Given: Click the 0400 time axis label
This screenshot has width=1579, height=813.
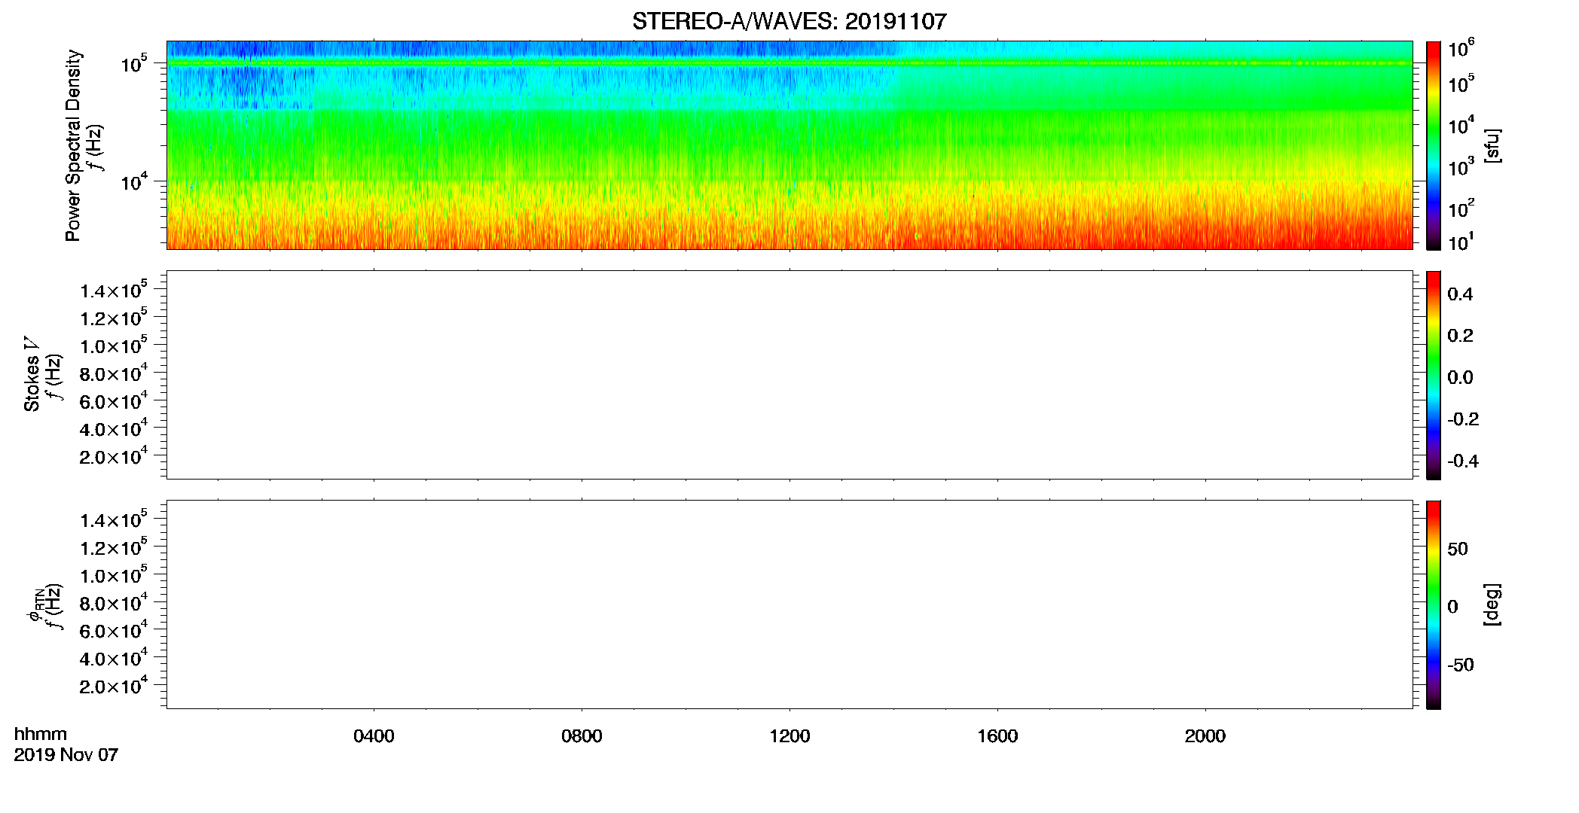Looking at the screenshot, I should coord(374,736).
